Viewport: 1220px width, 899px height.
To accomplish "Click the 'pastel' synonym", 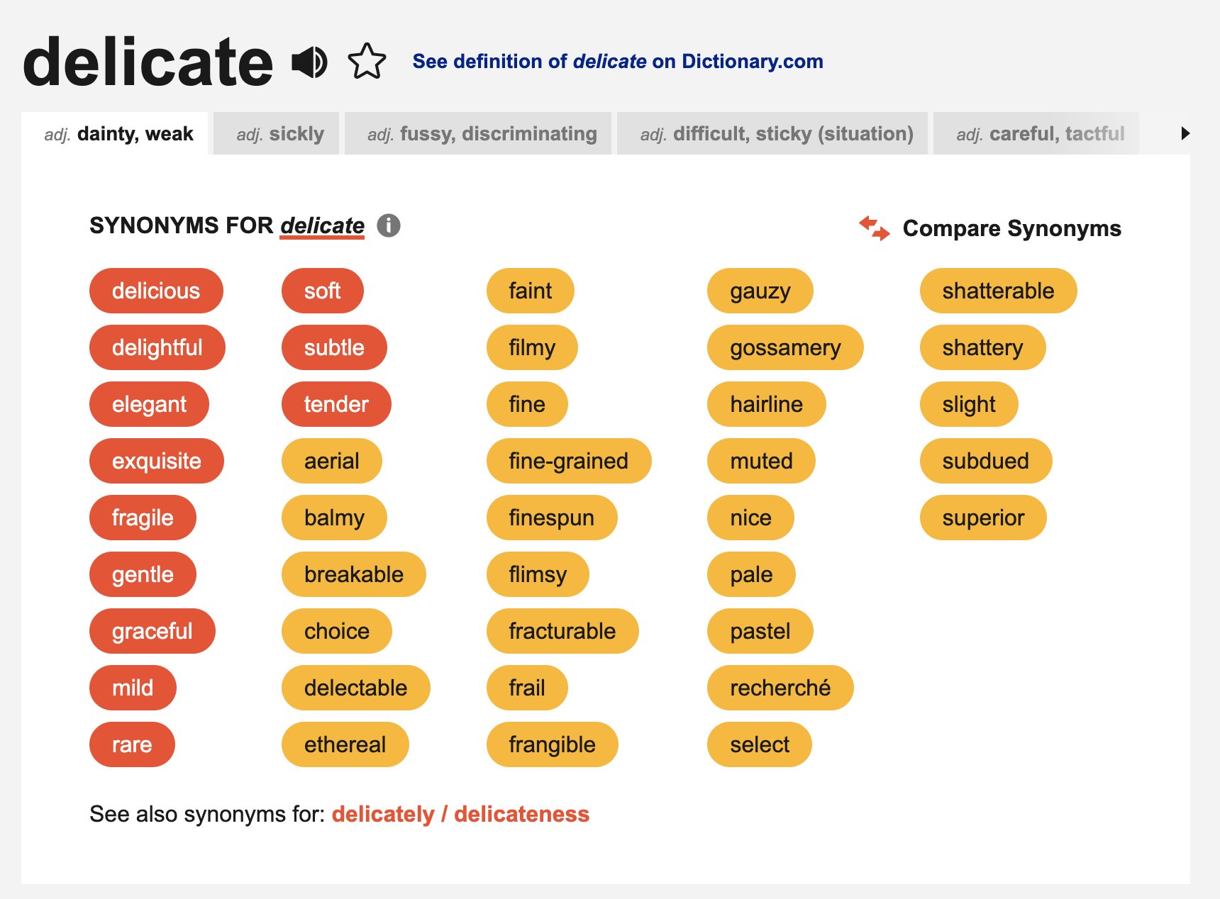I will [x=760, y=631].
